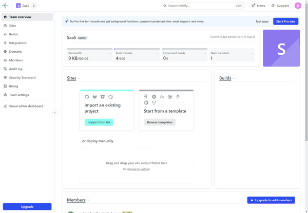
Task: Open the News megaphone icon
Action: click(x=253, y=6)
